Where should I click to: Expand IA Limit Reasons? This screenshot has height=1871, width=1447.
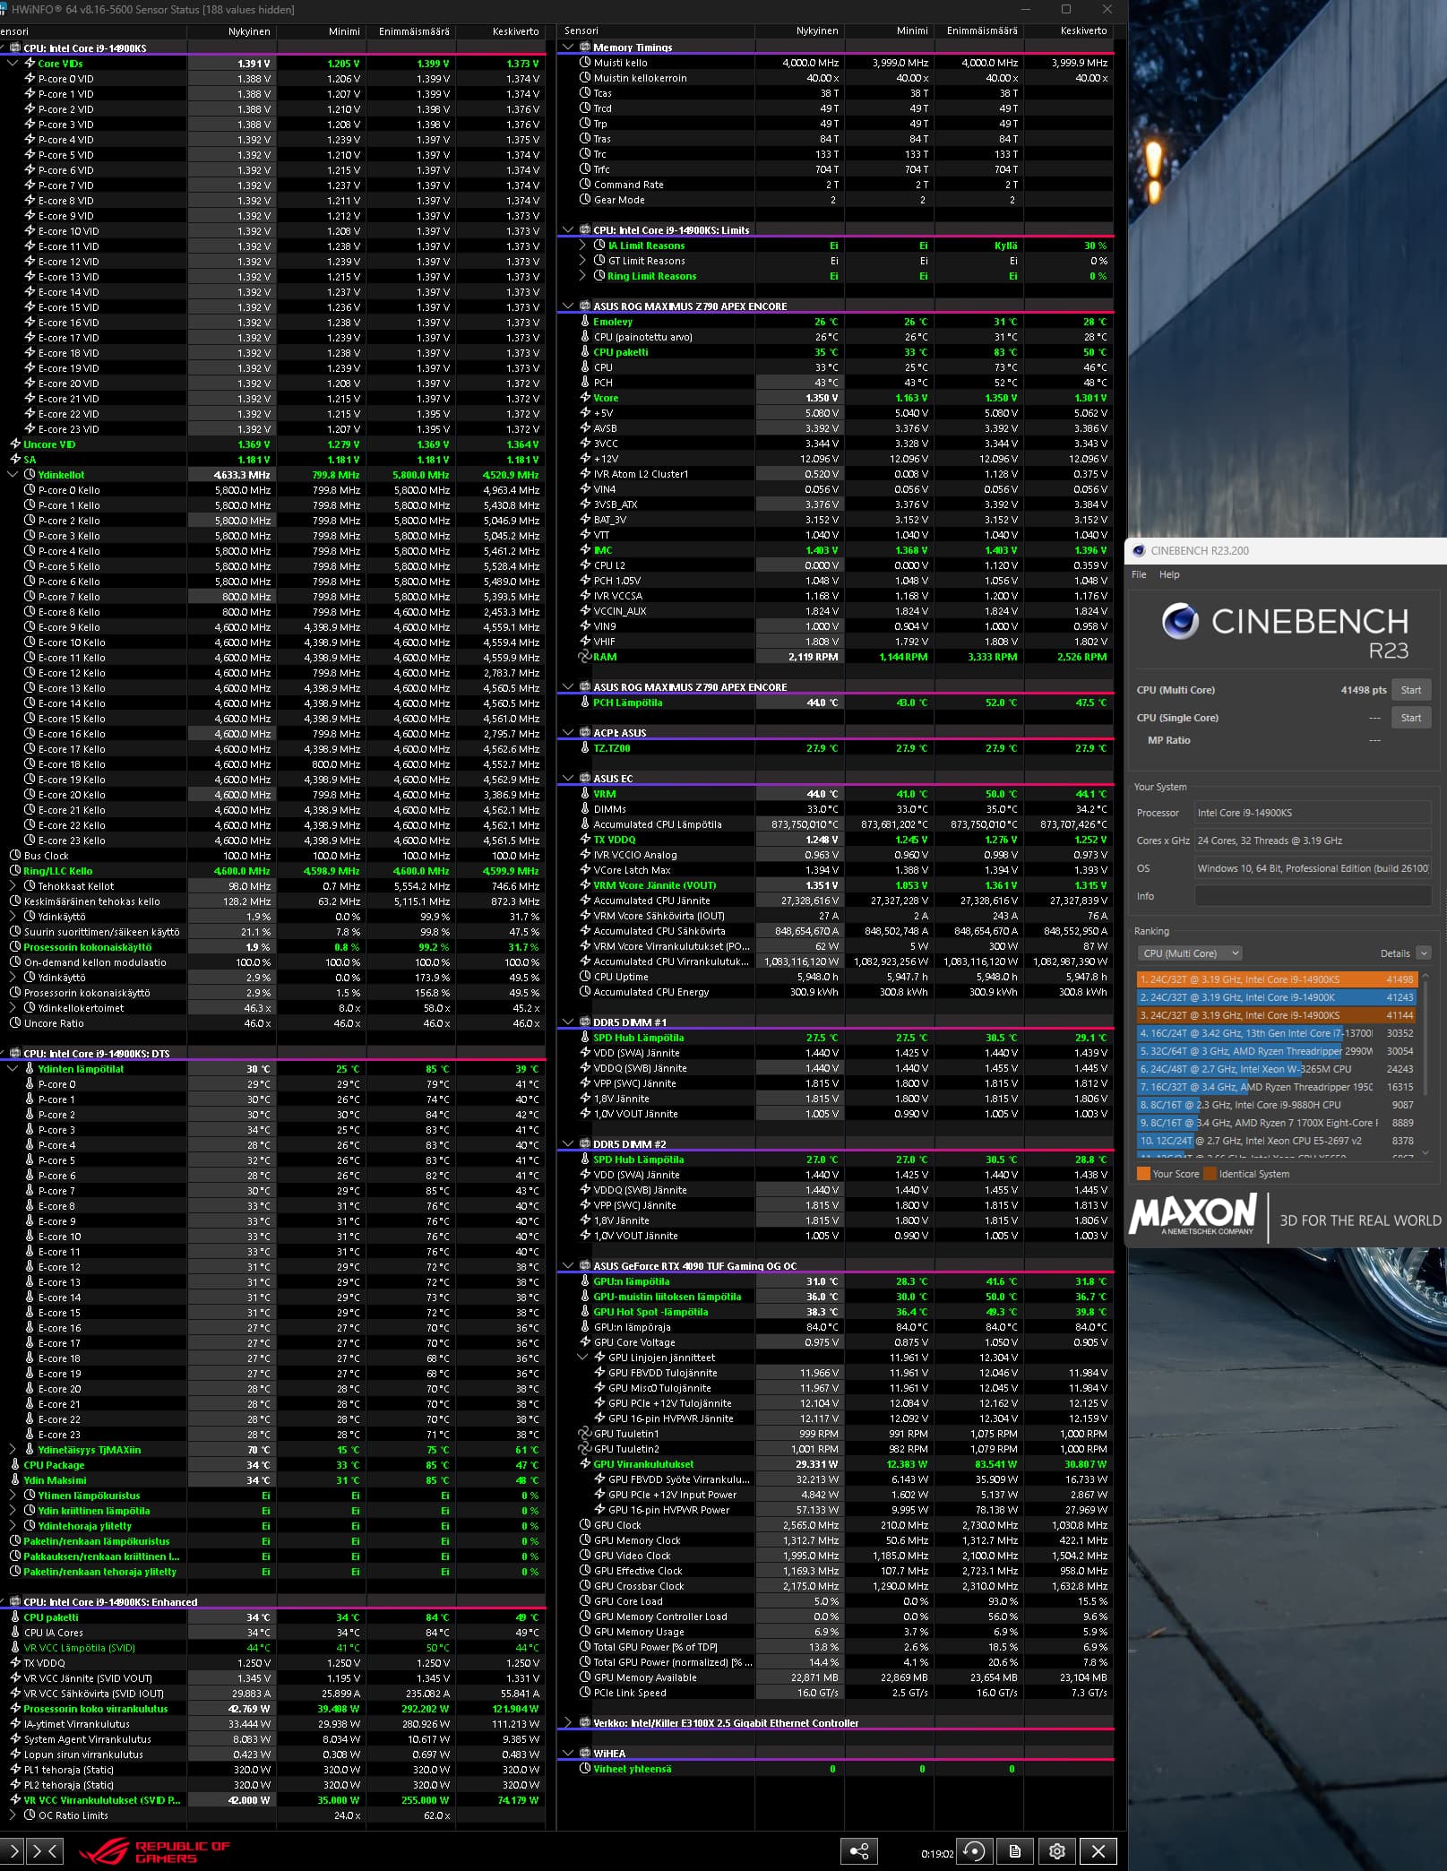[x=582, y=246]
